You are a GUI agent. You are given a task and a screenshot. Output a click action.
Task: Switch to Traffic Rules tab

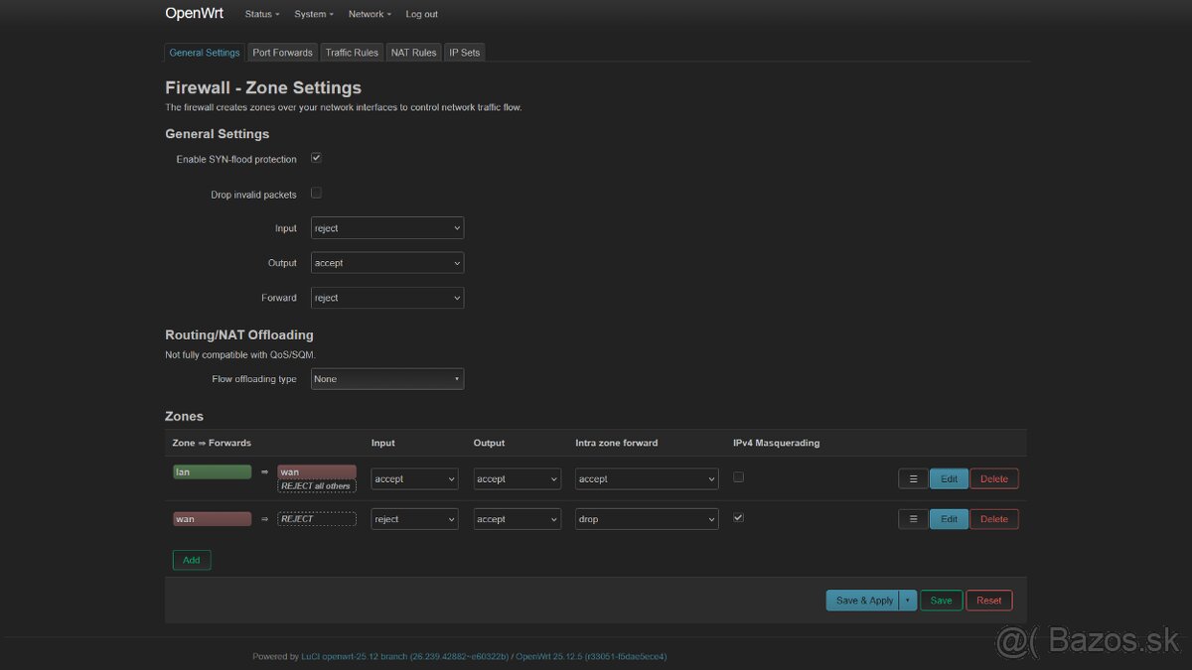pyautogui.click(x=352, y=53)
